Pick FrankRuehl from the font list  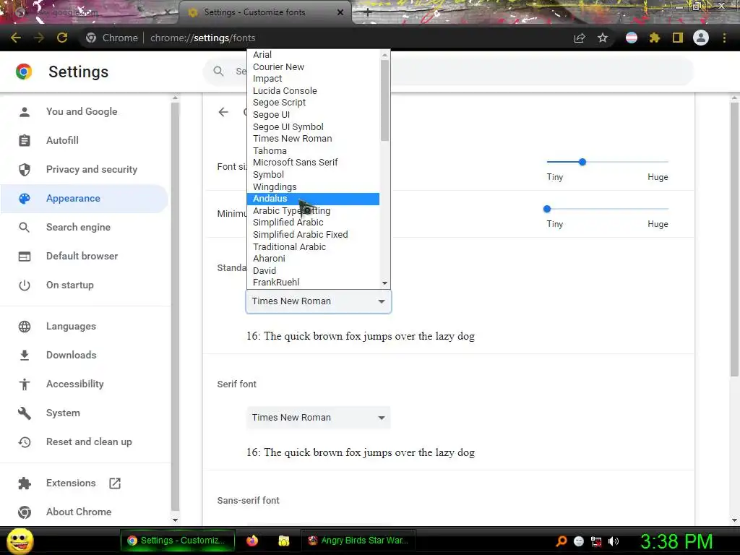point(313,283)
